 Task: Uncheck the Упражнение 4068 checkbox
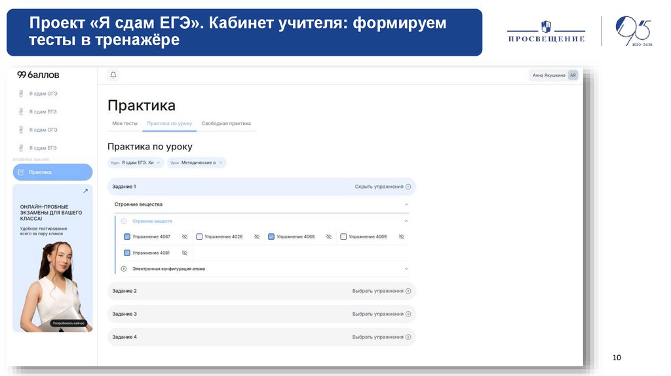pos(271,236)
